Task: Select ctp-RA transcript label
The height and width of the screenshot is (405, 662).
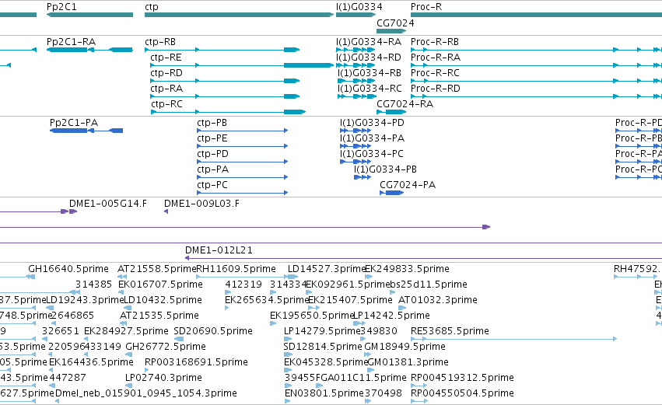Action: (166, 89)
